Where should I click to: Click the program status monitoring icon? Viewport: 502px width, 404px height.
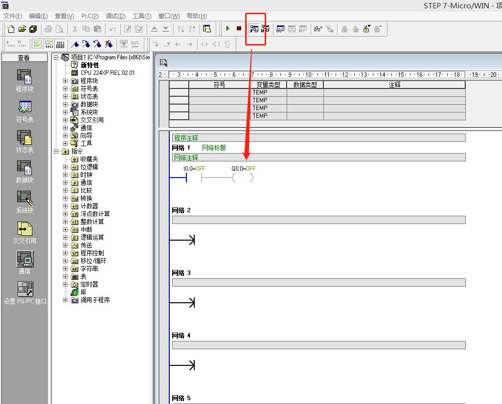tap(254, 29)
